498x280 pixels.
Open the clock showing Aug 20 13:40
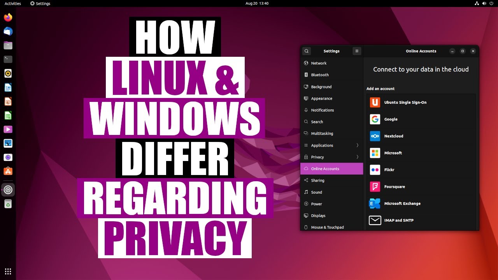click(257, 3)
